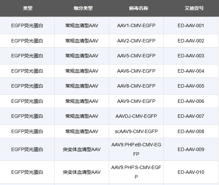Click EGFP荧光蛋白 in the ED-AAV-007 row
This screenshot has height=185, width=219.
(27, 116)
